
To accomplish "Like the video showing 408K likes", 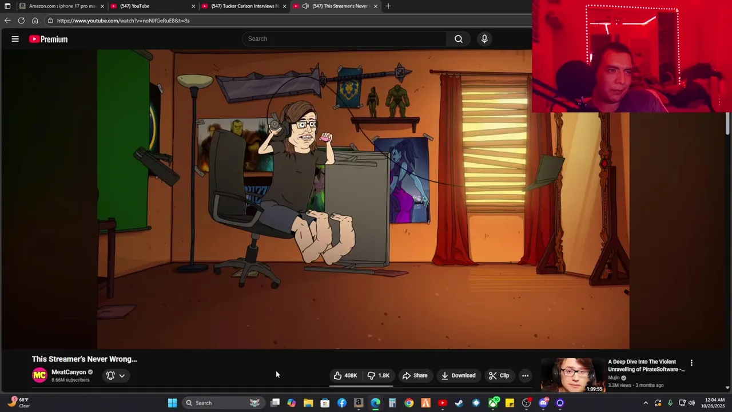I will tap(345, 375).
